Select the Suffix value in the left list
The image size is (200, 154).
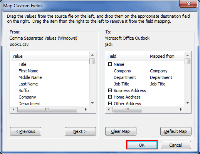[x=24, y=90]
